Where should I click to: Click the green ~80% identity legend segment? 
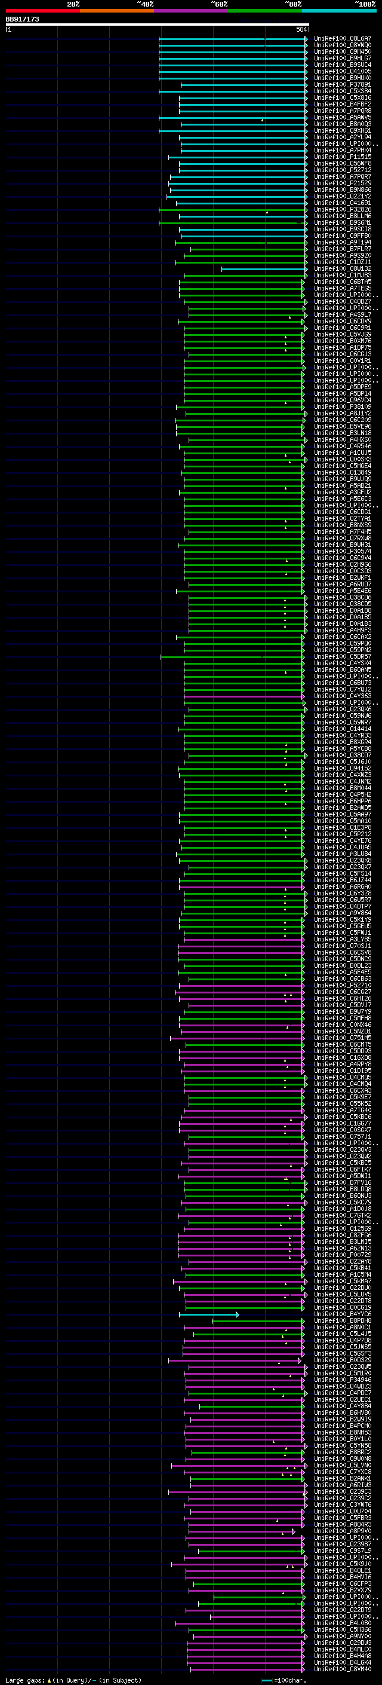[x=265, y=11]
